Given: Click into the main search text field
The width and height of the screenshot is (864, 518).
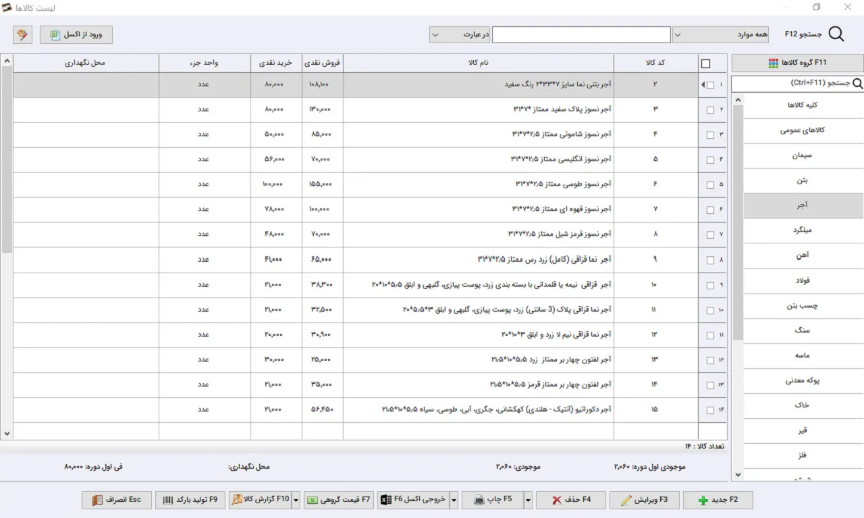Looking at the screenshot, I should click(581, 34).
